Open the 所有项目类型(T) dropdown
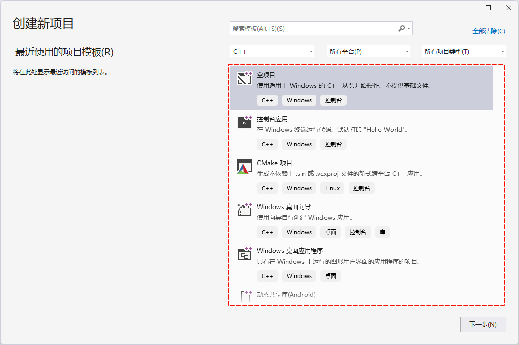This screenshot has width=519, height=345. point(464,52)
